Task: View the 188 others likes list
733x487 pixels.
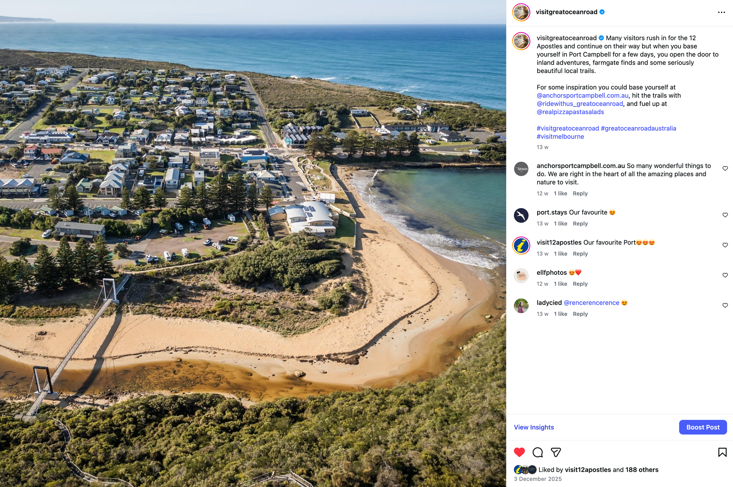Action: [642, 469]
